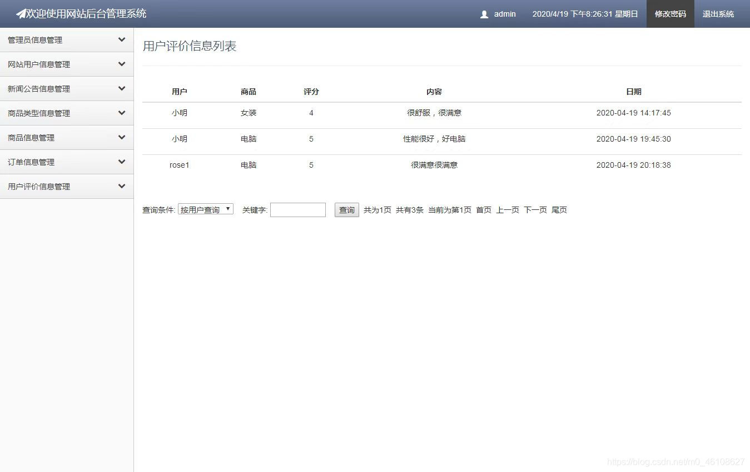Click the 评分 column header
750x472 pixels.
click(x=311, y=92)
